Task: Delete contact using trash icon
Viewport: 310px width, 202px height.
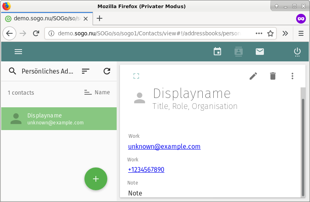Action: pyautogui.click(x=273, y=76)
